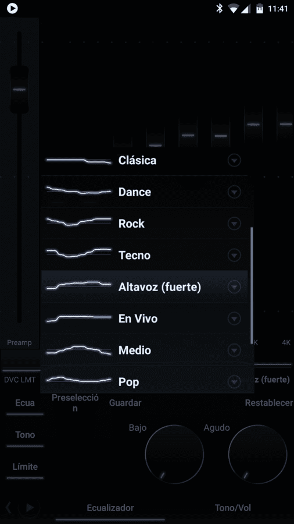294x524 pixels.
Task: Switch to the Tono/Vol tab
Action: 232,508
